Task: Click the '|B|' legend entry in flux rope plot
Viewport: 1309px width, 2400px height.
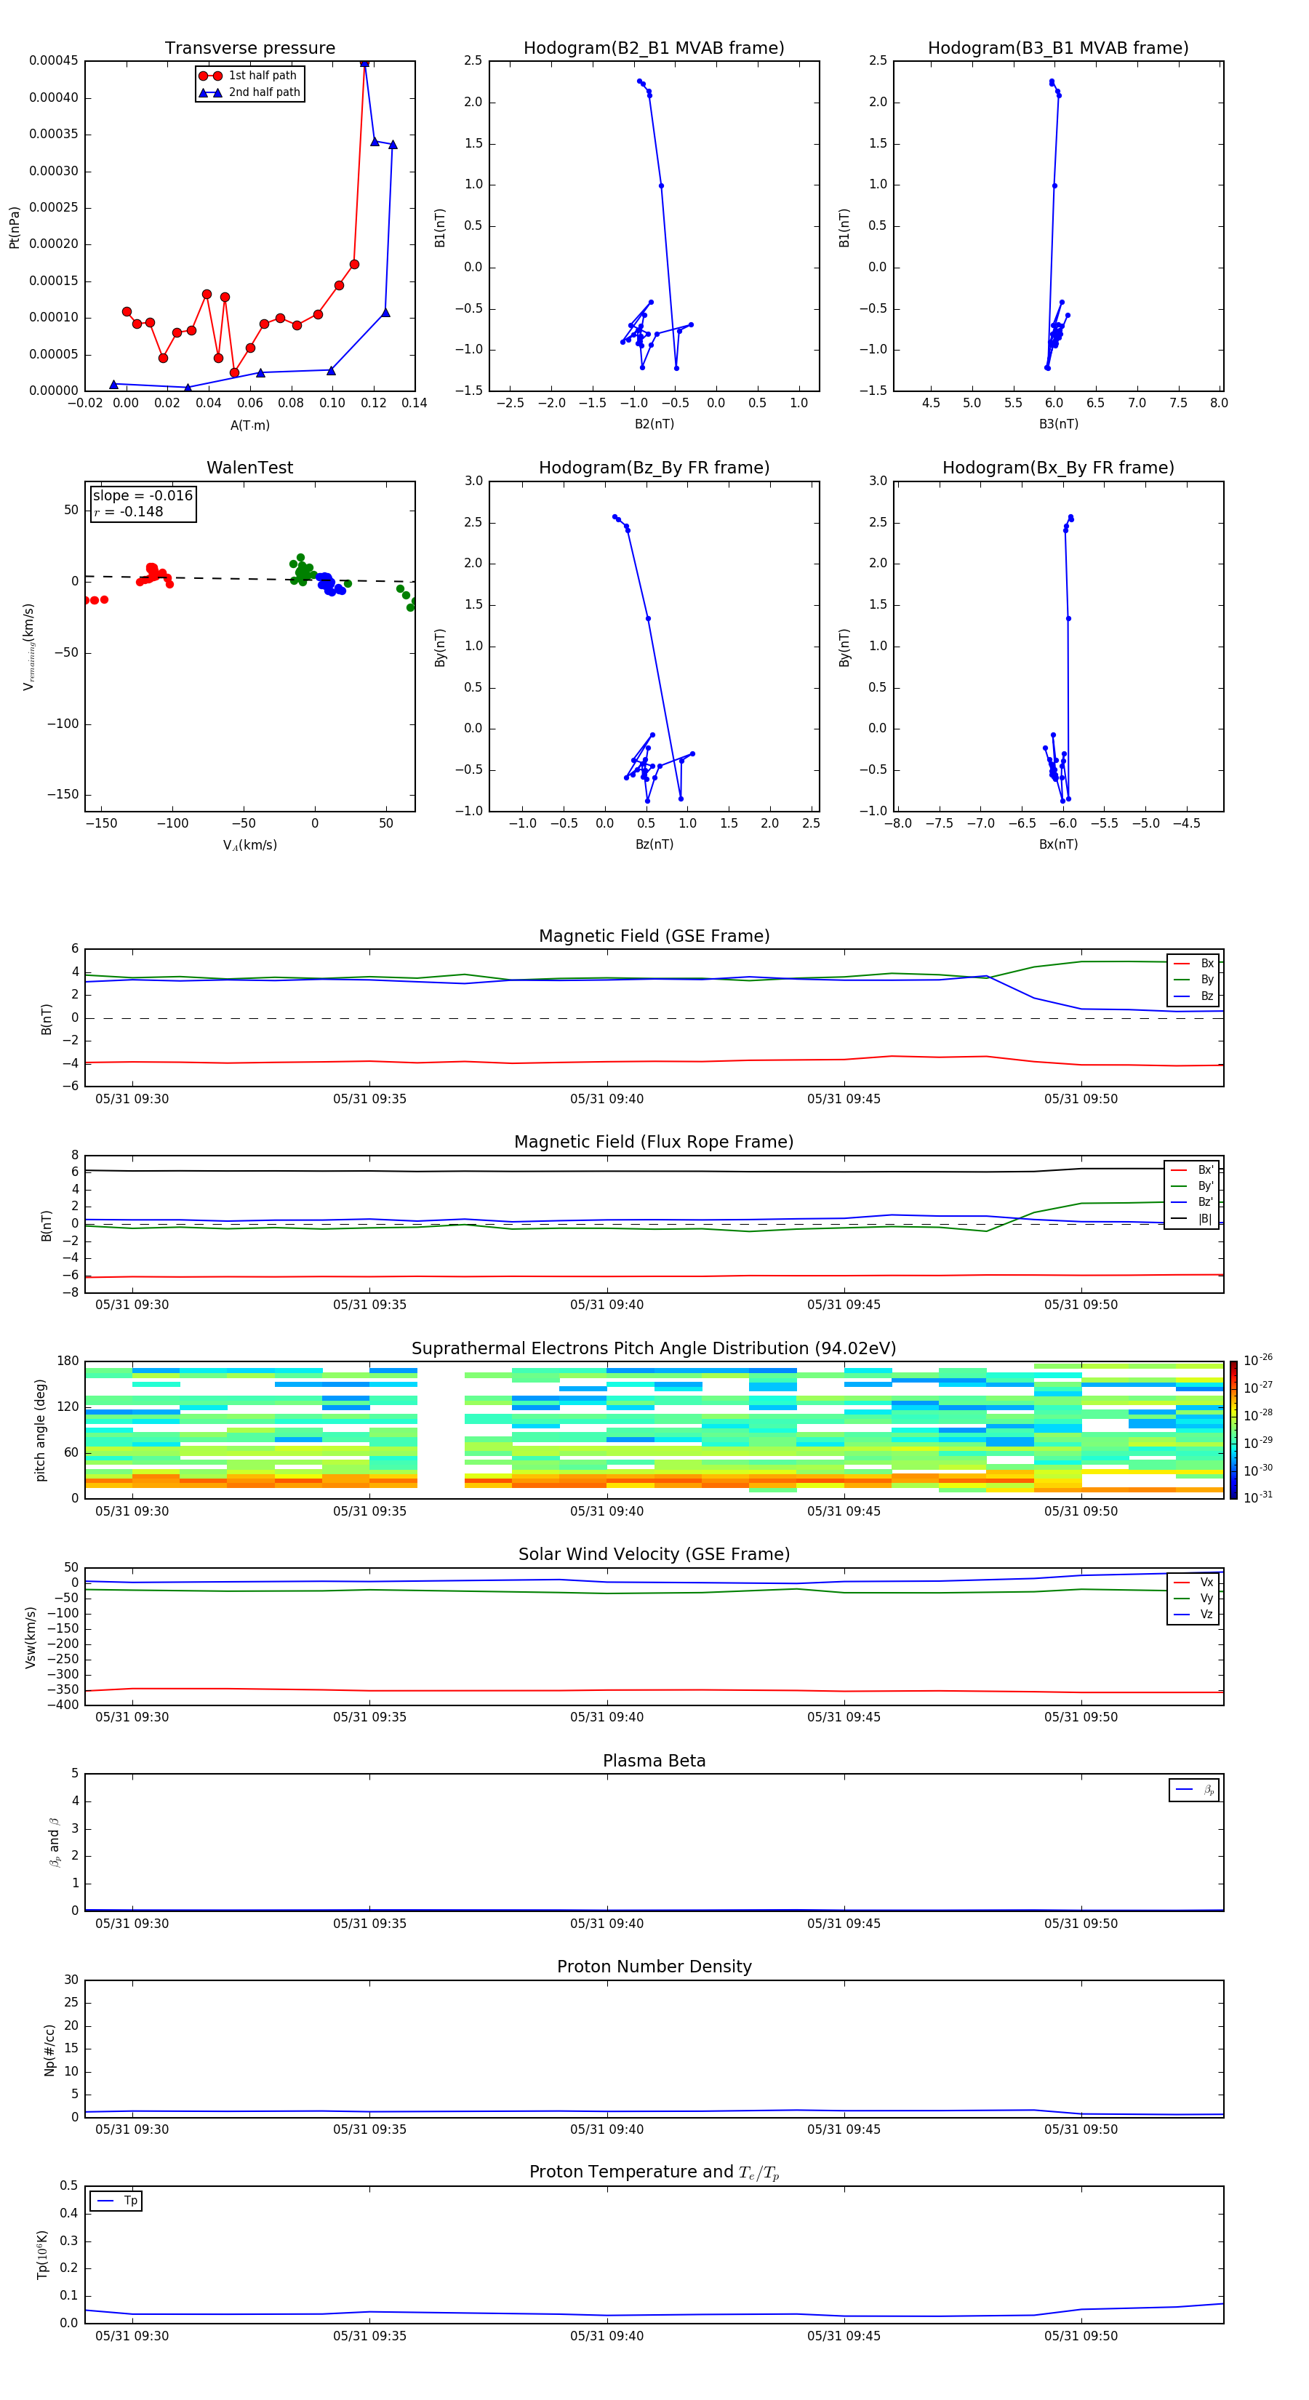Action: (x=1193, y=1219)
